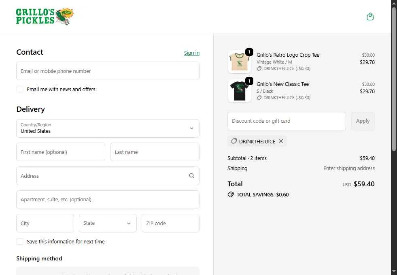The height and width of the screenshot is (275, 397).
Task: Click the ZIP code input field
Action: coord(171,223)
